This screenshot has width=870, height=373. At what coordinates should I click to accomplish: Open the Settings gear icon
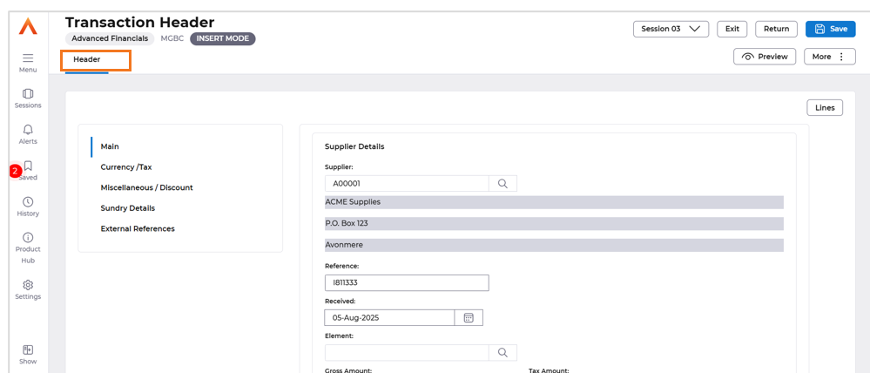pyautogui.click(x=28, y=285)
